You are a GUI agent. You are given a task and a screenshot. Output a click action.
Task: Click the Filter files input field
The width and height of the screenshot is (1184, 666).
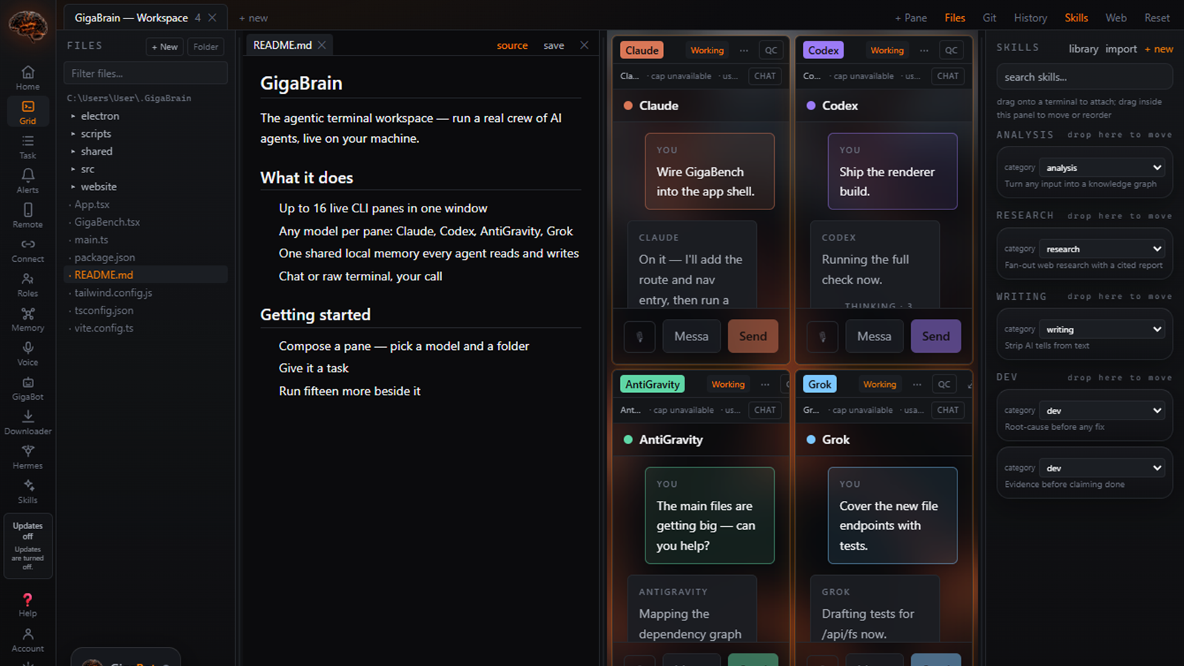(146, 73)
